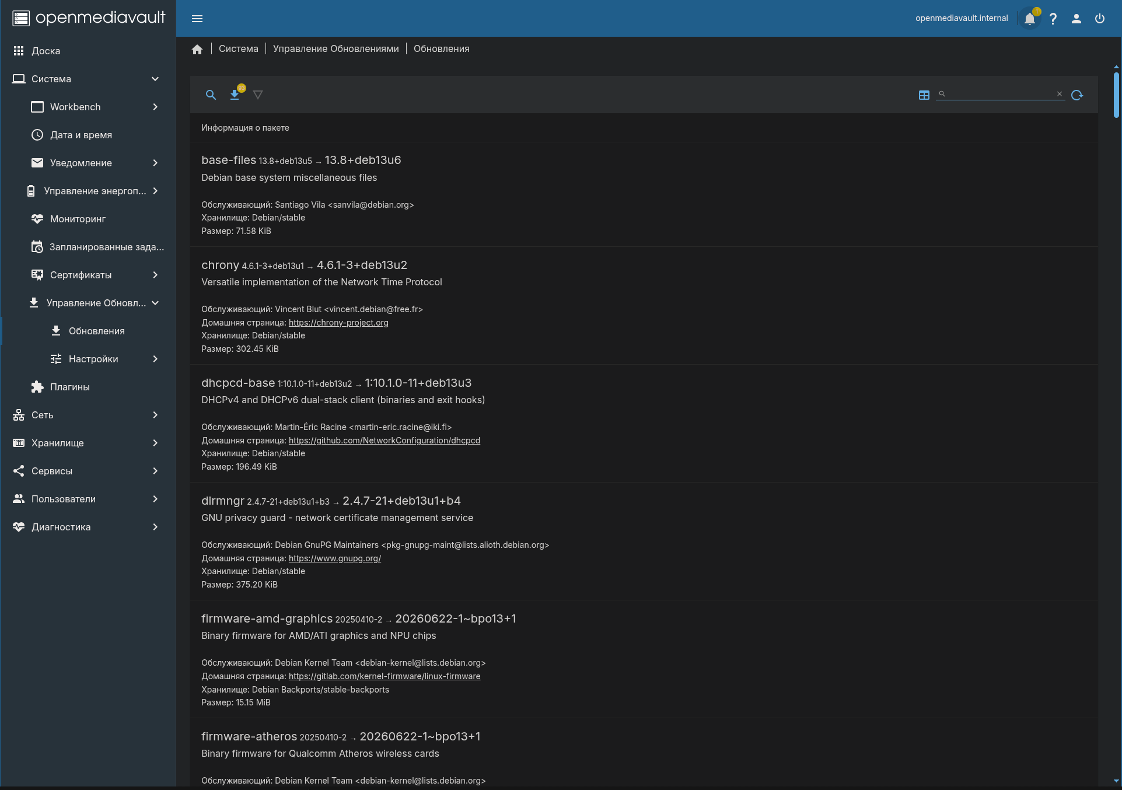Open the chrony-project.org homepage link
The image size is (1122, 790).
click(338, 323)
